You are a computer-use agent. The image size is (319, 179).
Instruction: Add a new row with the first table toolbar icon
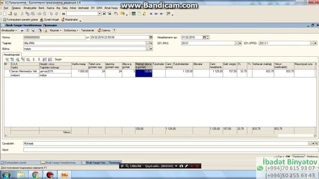tap(7, 60)
